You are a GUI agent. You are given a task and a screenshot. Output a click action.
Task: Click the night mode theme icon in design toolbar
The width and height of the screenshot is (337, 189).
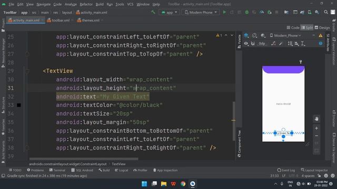click(x=263, y=35)
